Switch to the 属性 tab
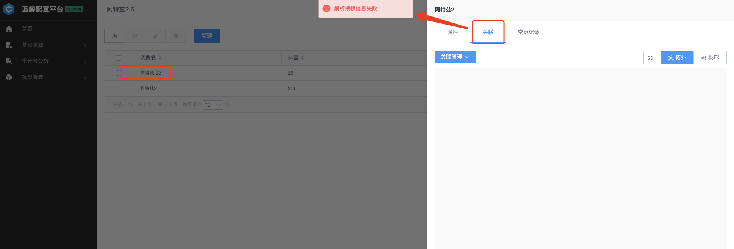734x249 pixels. [453, 32]
